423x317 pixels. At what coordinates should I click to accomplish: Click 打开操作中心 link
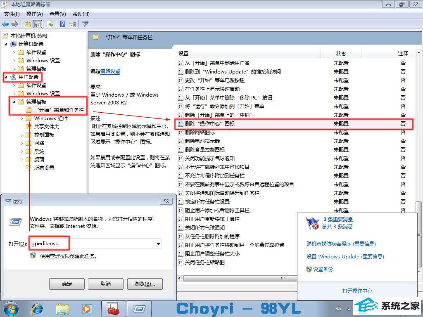point(357,291)
